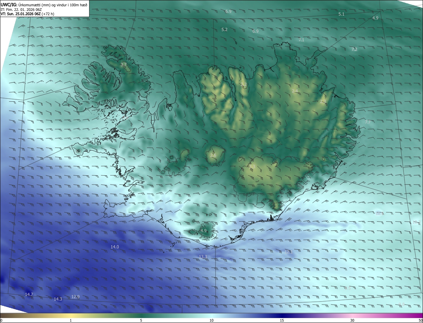The width and height of the screenshot is (423, 323).
Task: Click the 7.7 value label off the east coast
Action: pos(368,122)
